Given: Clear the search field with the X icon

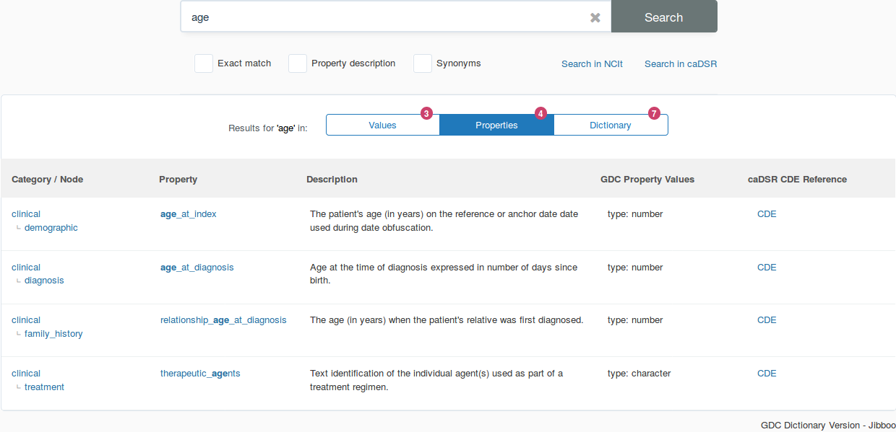Looking at the screenshot, I should pyautogui.click(x=595, y=17).
